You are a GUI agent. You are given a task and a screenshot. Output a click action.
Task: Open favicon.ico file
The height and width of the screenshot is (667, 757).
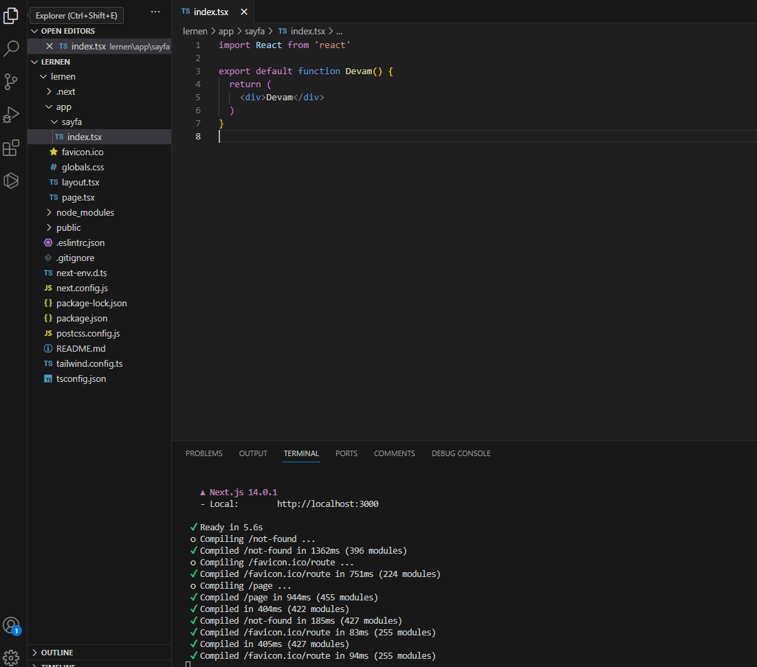coord(100,152)
